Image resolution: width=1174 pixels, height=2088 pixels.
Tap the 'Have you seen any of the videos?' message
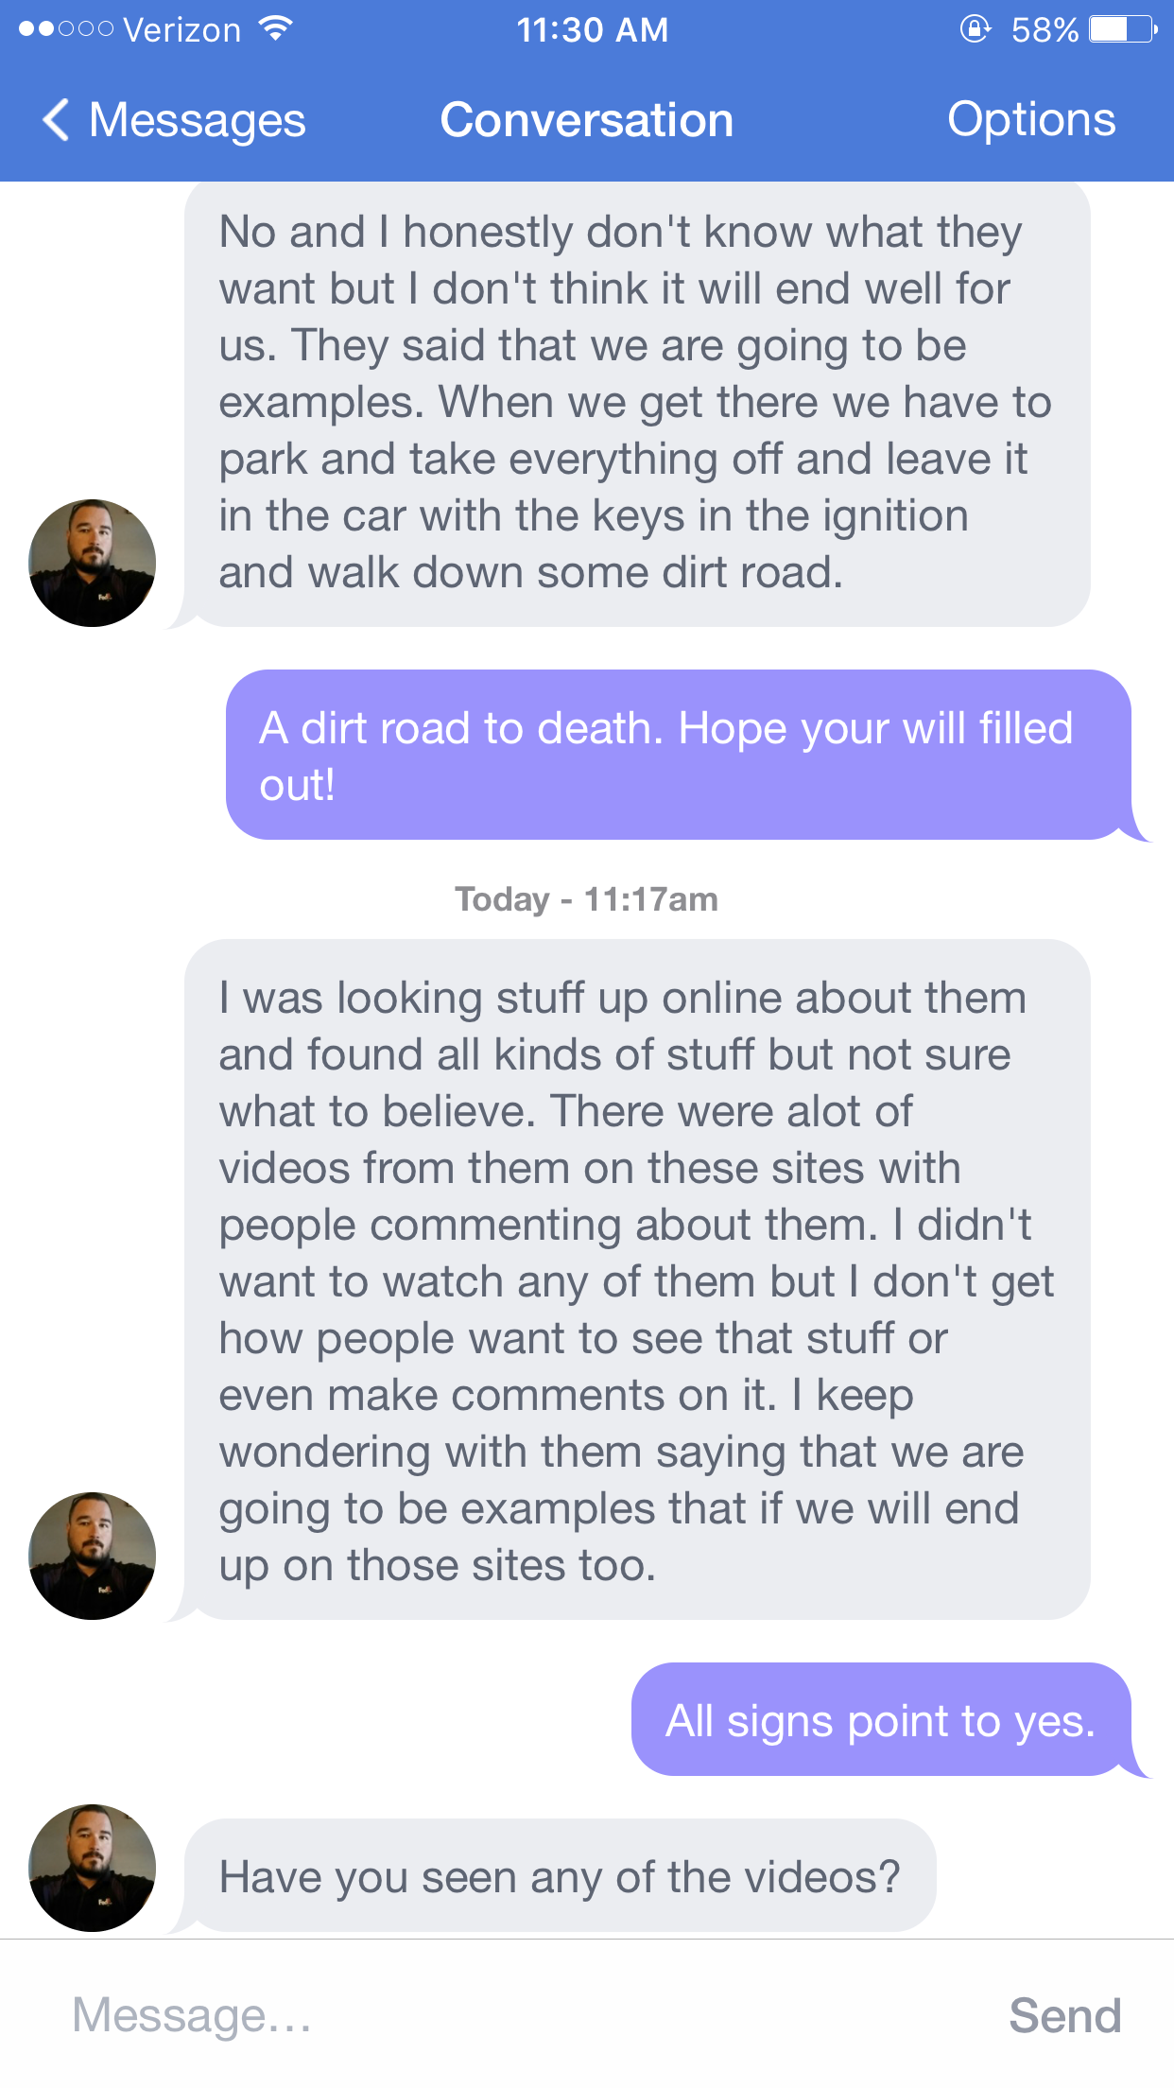[x=560, y=1875]
